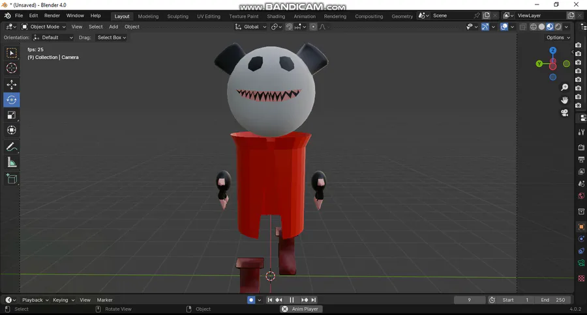Select the Move tool
This screenshot has width=587, height=315.
pyautogui.click(x=12, y=85)
